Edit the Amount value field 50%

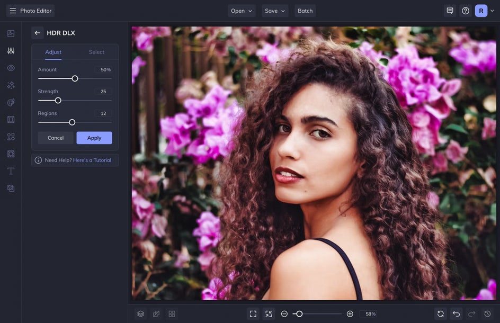tap(103, 69)
